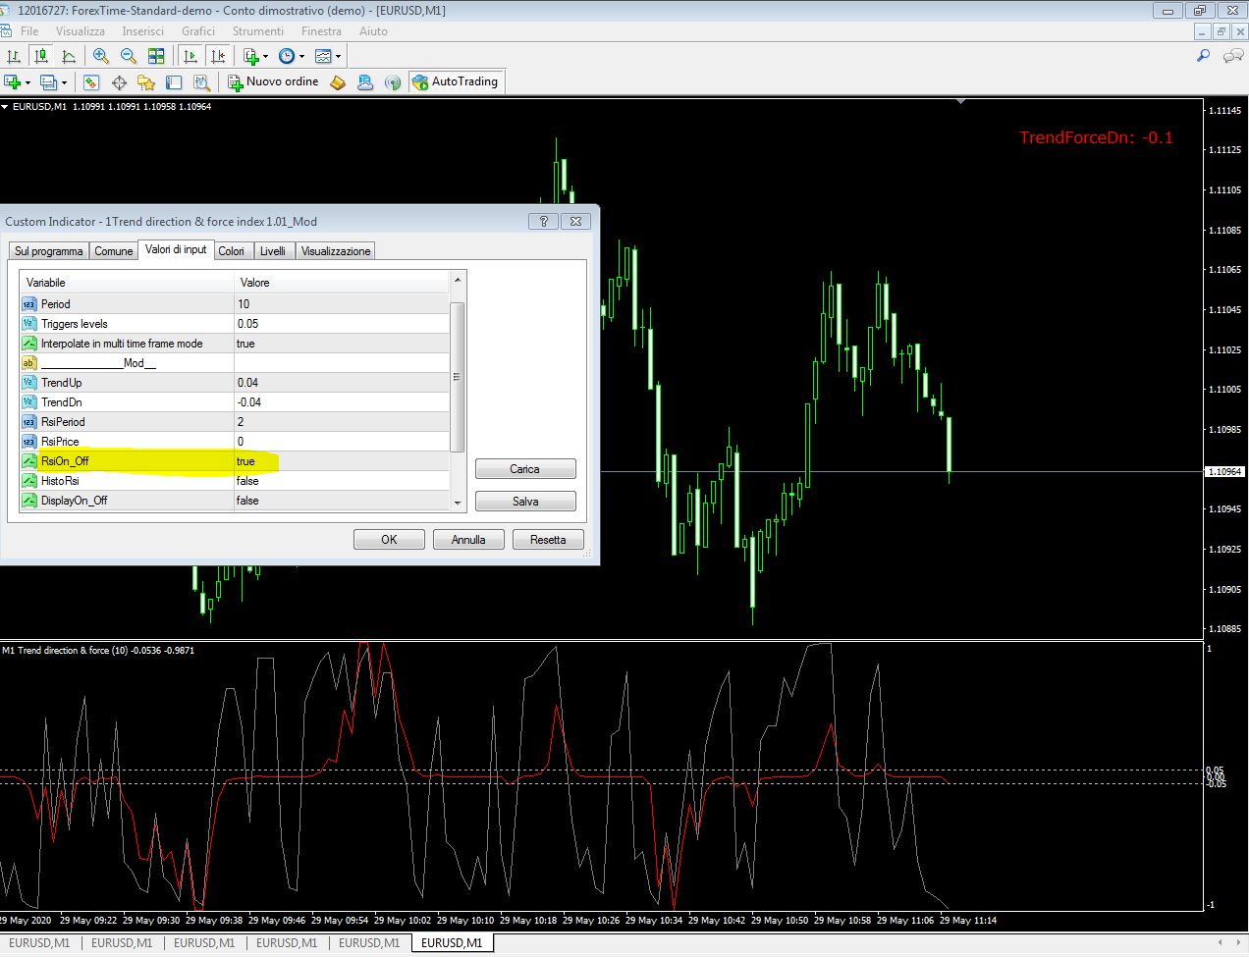1249x957 pixels.
Task: Open the Inserisci menu
Action: pyautogui.click(x=143, y=31)
